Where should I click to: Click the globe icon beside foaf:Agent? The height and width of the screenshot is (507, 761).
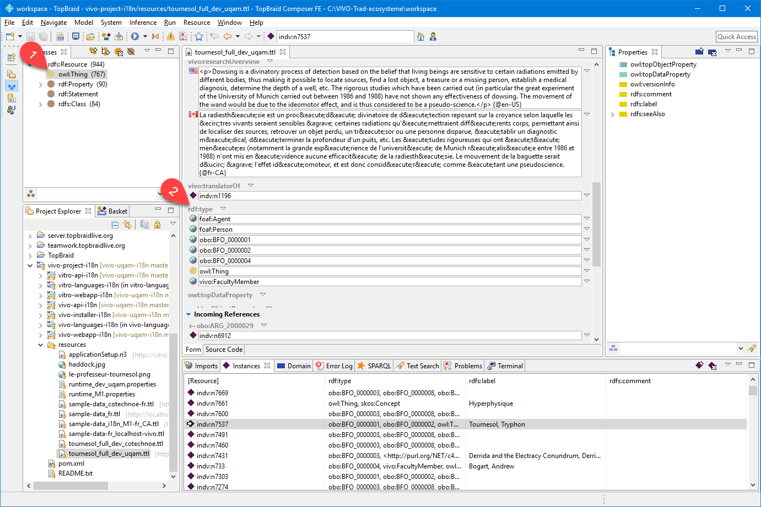[x=193, y=219]
